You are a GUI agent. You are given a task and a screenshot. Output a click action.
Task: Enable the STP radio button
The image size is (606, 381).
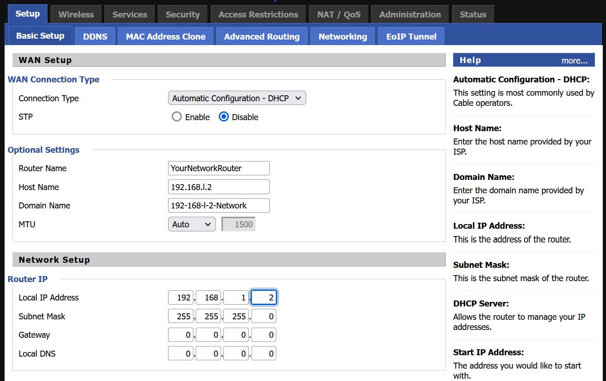177,117
